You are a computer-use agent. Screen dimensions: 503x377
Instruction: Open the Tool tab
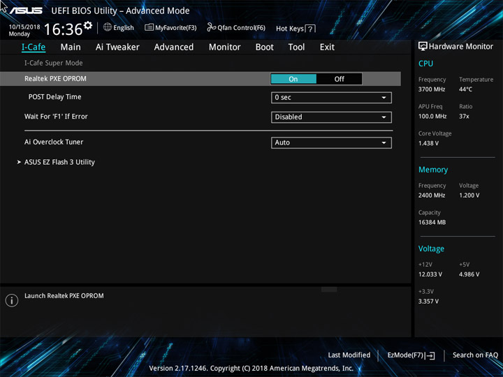click(296, 47)
